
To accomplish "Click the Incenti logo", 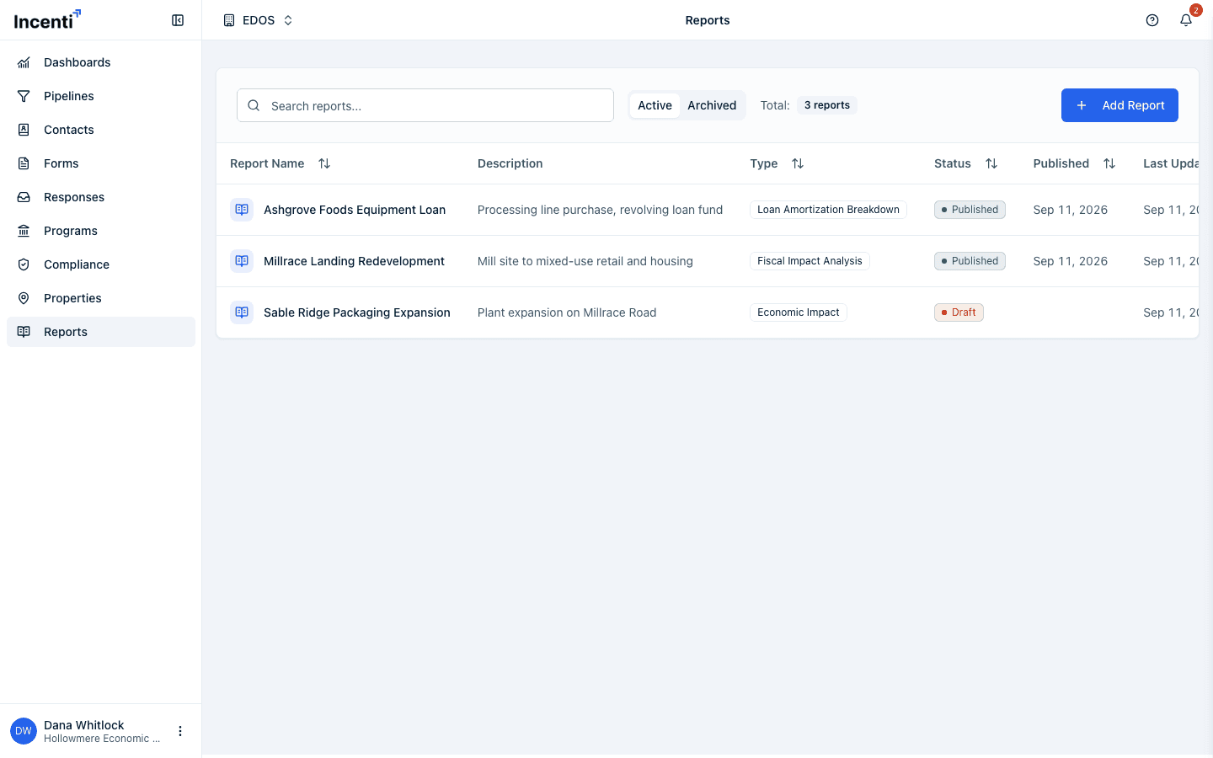I will (x=47, y=19).
